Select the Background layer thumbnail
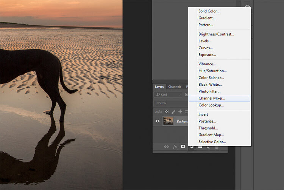The image size is (284, 190). tap(168, 121)
